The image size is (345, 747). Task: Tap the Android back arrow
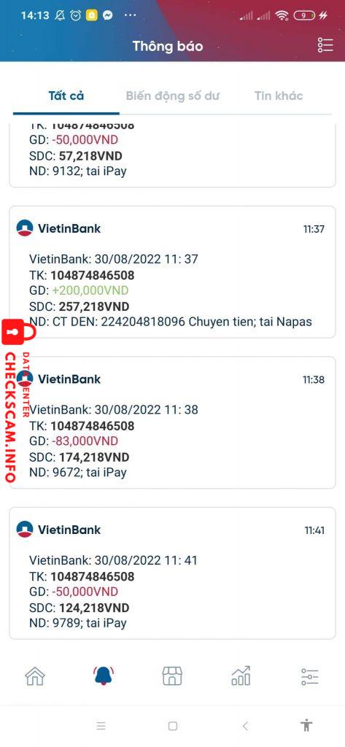[245, 726]
